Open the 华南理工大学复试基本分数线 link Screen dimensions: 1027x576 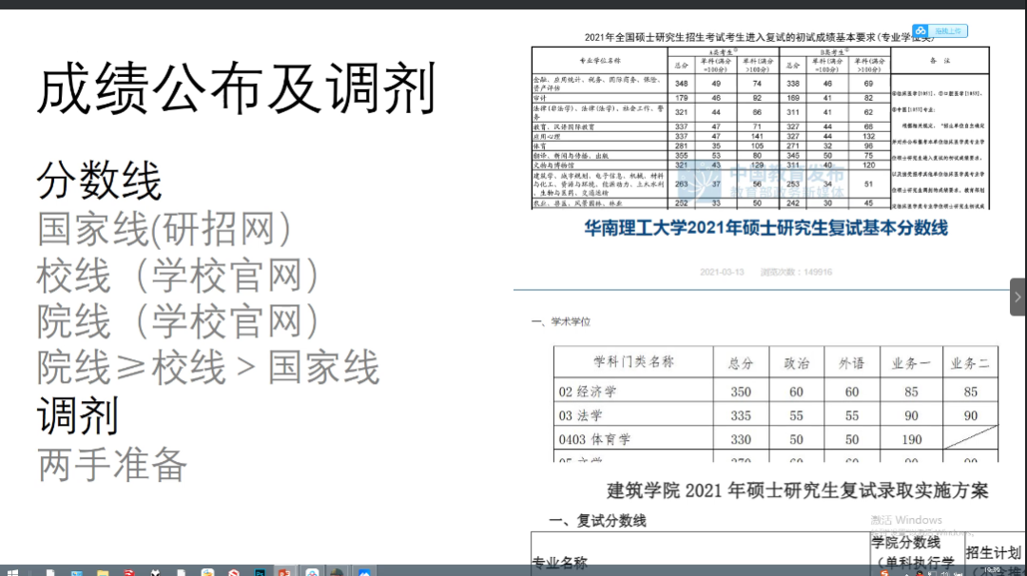click(765, 228)
